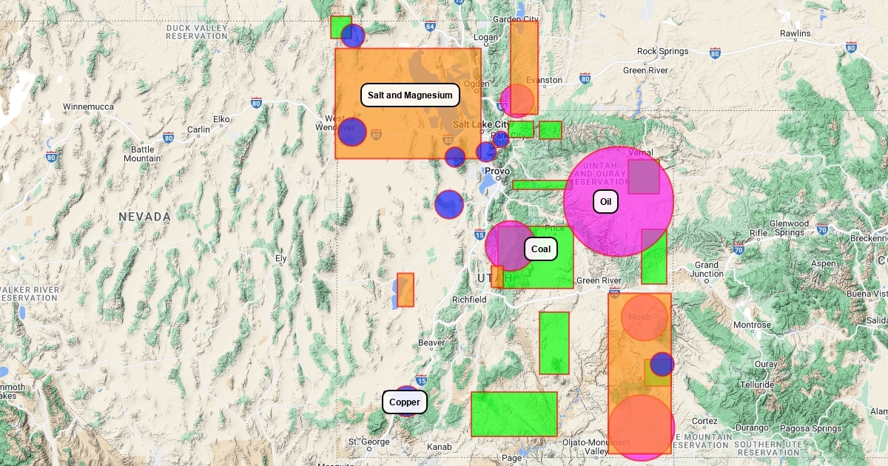Select the magenta circle near Evanston
Viewport: 888px width, 466px height.
click(x=517, y=101)
